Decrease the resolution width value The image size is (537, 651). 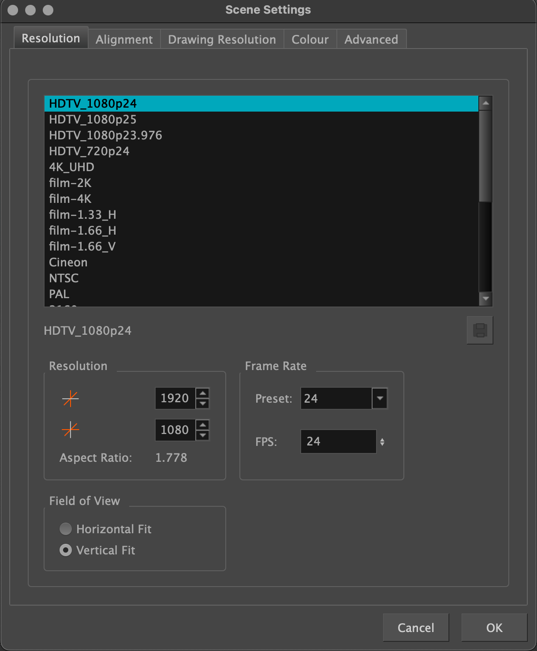point(202,404)
